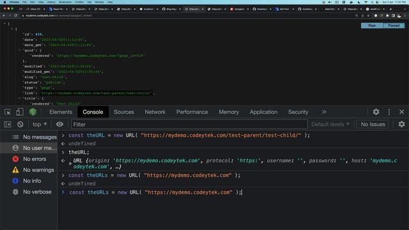Image resolution: width=409 pixels, height=230 pixels.
Task: Open the tab search chevron in the tab strip
Action: click(405, 9)
